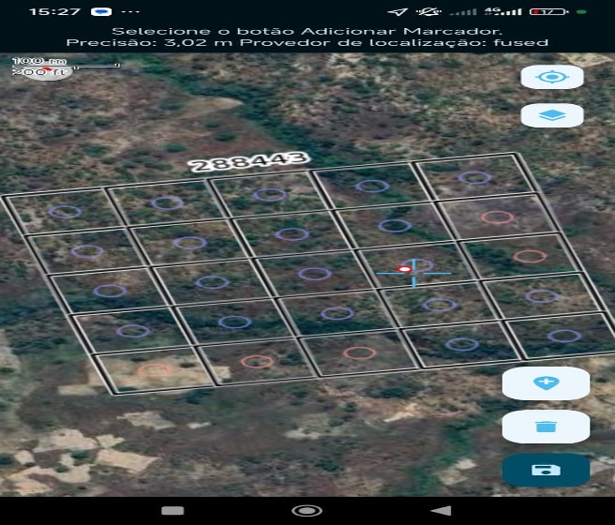Tap the pink circle in top-right column second cell
Viewport: 615px width, 525px height.
497,217
